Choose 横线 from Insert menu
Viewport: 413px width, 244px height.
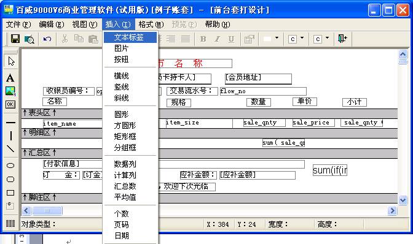(130, 76)
